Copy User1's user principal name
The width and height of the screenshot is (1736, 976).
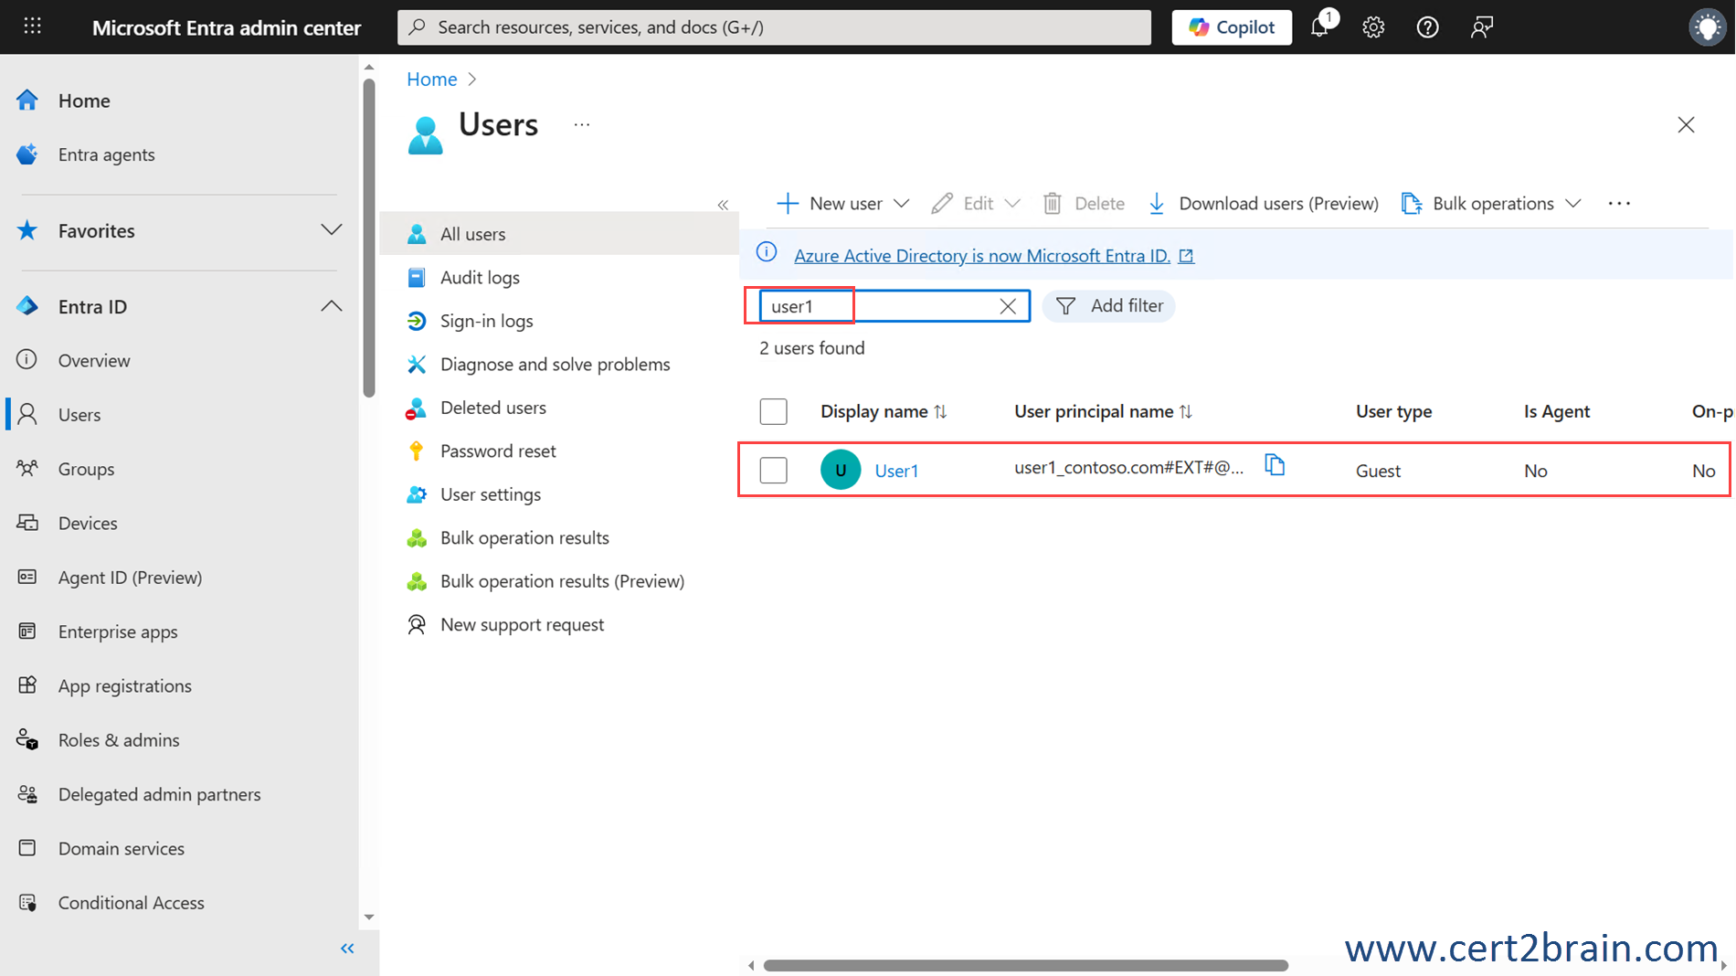point(1275,465)
